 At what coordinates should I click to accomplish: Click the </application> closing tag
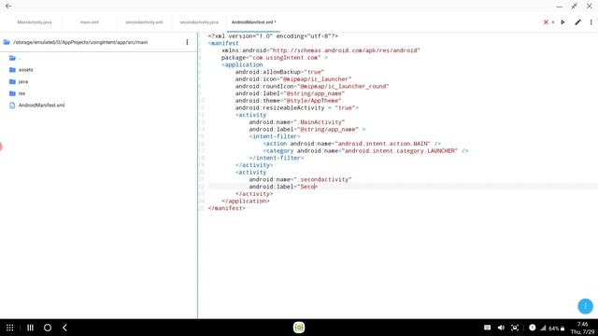246,201
